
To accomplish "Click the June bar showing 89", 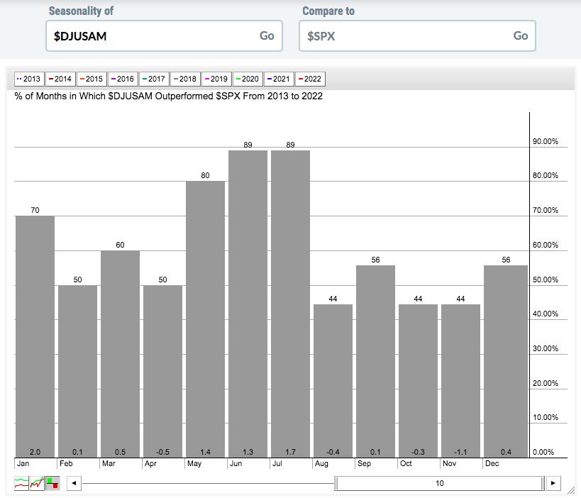I will point(248,304).
